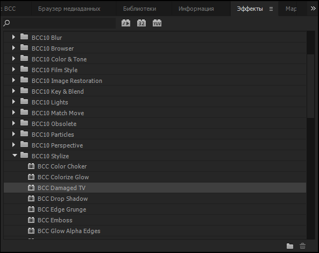This screenshot has width=319, height=253.
Task: Collapse BCC10 Stylize folder
Action: (x=15, y=156)
